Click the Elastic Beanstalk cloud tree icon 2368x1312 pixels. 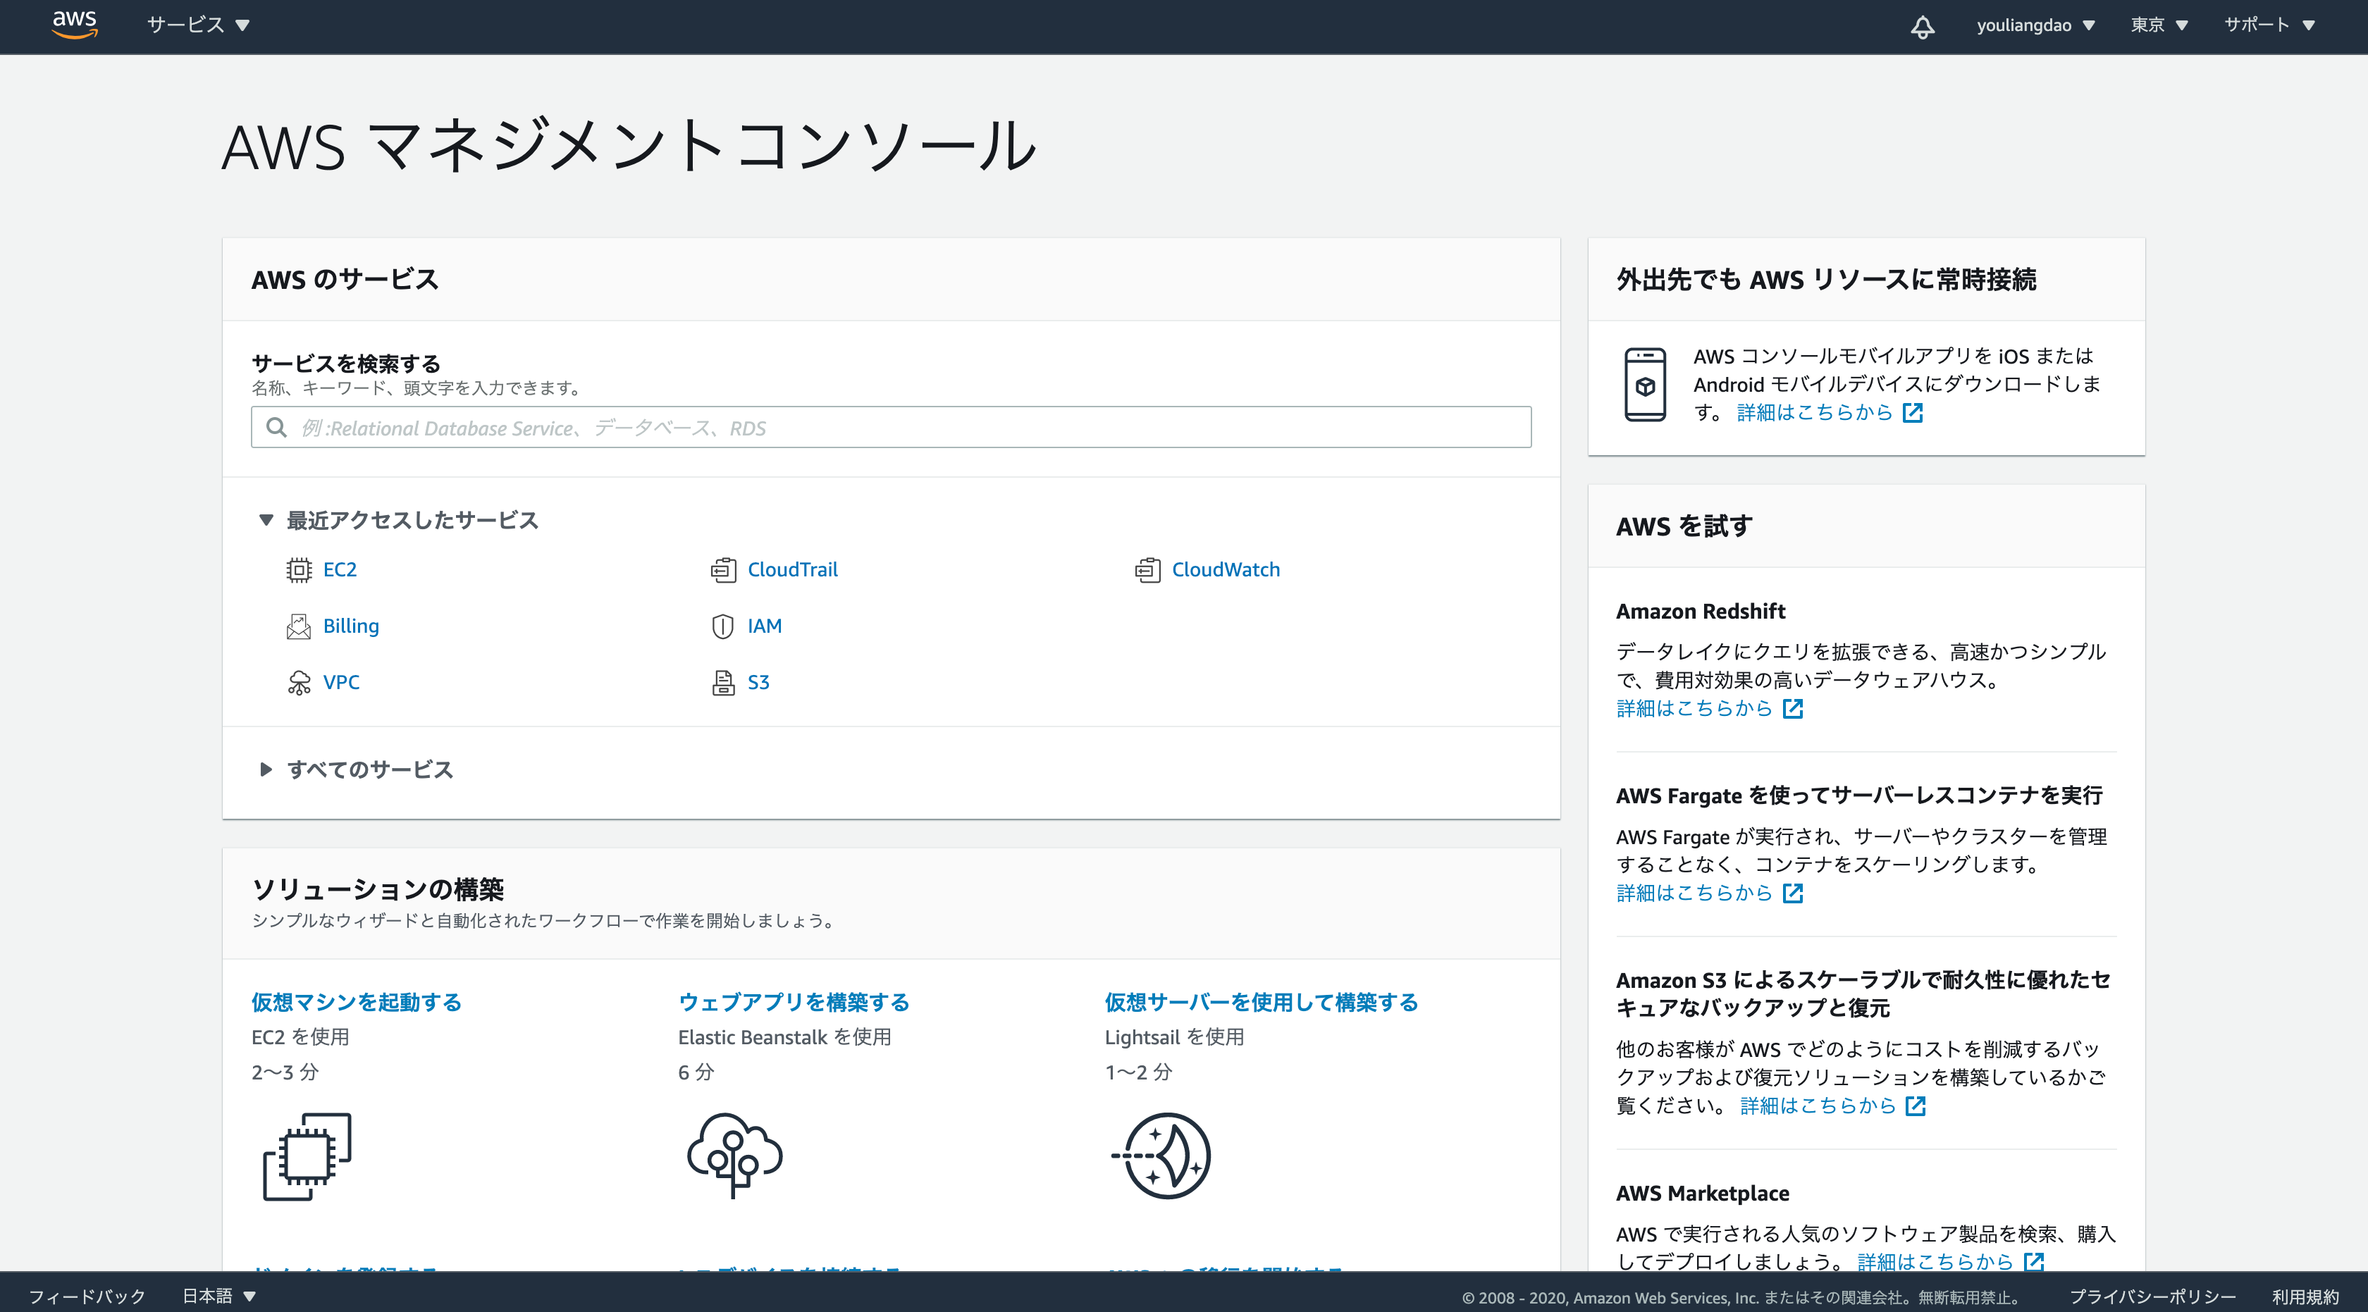click(734, 1155)
